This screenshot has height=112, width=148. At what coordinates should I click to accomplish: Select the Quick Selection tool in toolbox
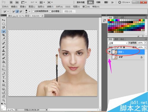4,31
